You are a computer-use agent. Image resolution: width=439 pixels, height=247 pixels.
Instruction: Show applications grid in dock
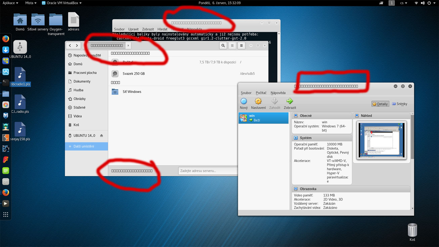coord(6,214)
